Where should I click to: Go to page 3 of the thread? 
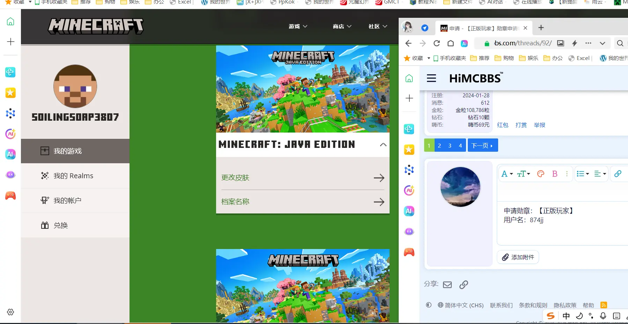point(450,145)
